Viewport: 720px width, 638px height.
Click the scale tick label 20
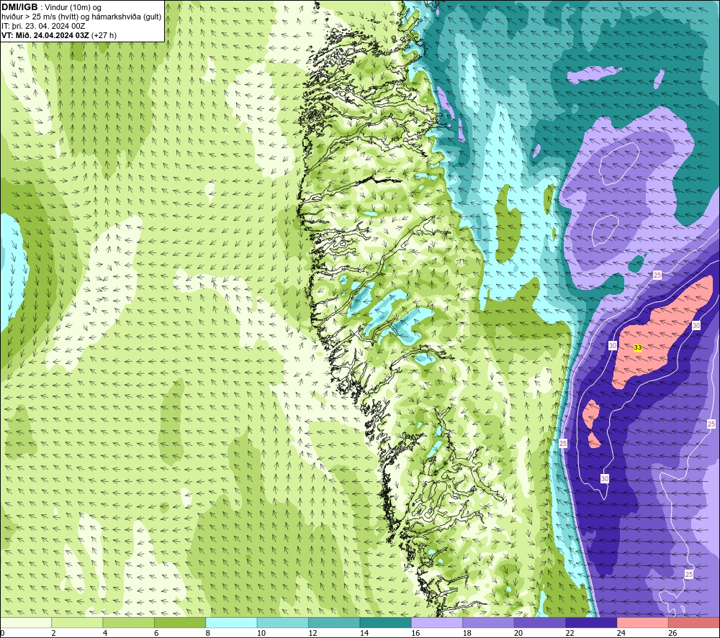(518, 633)
